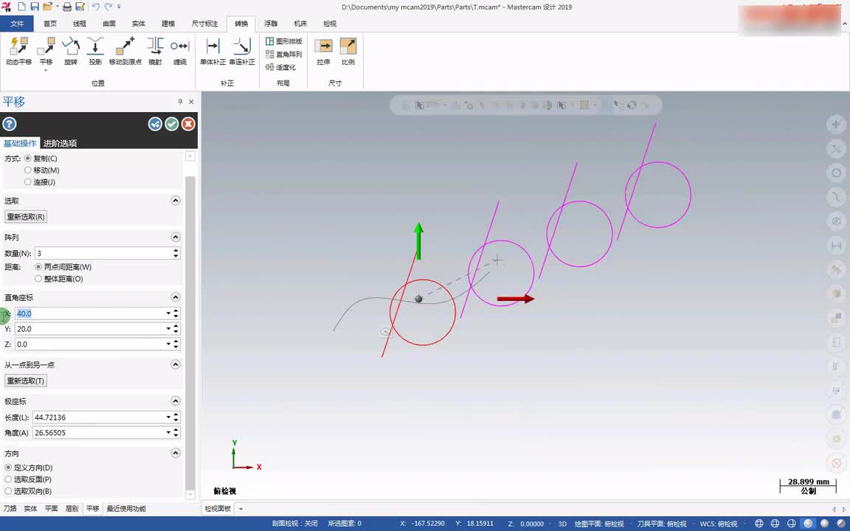Select 单体补正 offset entity tool

[212, 51]
